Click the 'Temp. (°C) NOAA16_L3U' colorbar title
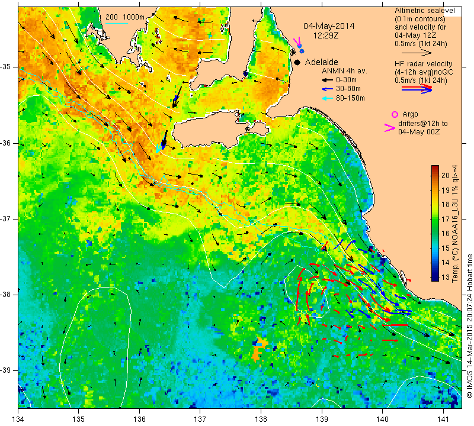Viewport: 474px width, 426px height. tap(455, 224)
